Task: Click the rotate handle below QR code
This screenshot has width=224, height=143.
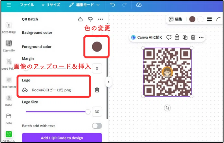Action: click(x=167, y=108)
